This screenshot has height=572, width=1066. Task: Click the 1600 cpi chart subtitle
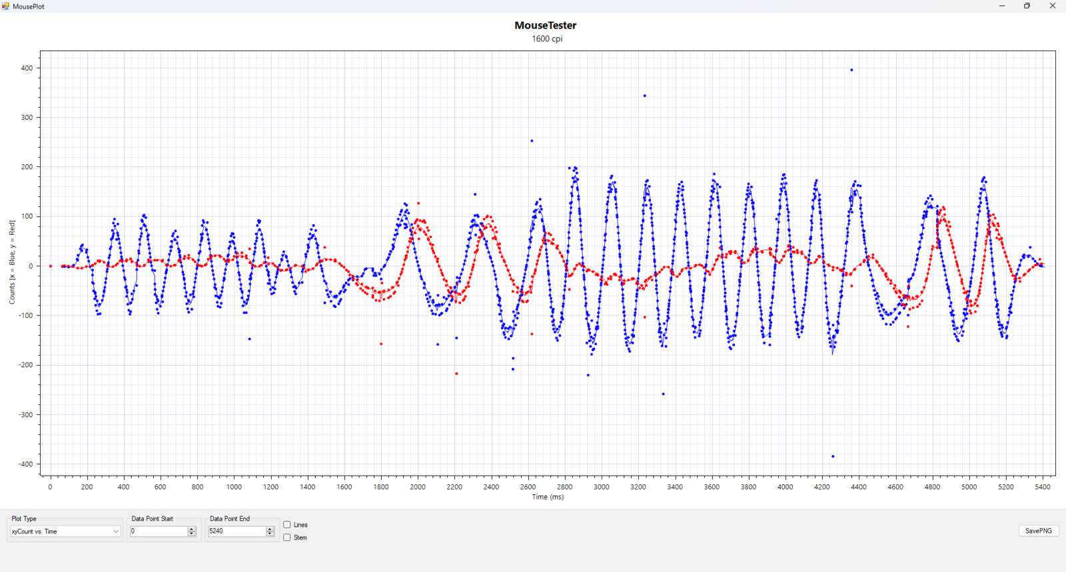[x=546, y=39]
